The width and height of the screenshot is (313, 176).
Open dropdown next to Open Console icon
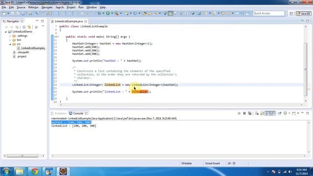tap(298, 113)
